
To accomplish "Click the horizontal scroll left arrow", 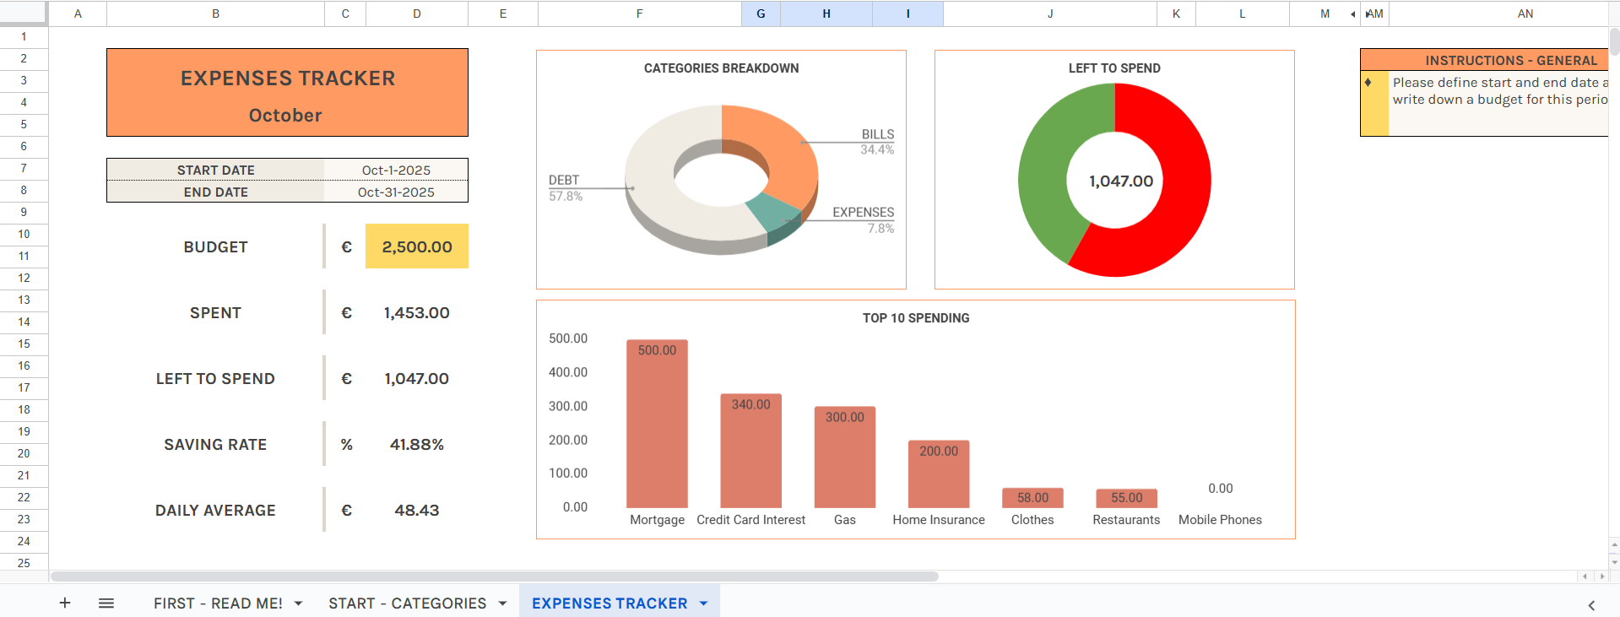I will (1585, 576).
